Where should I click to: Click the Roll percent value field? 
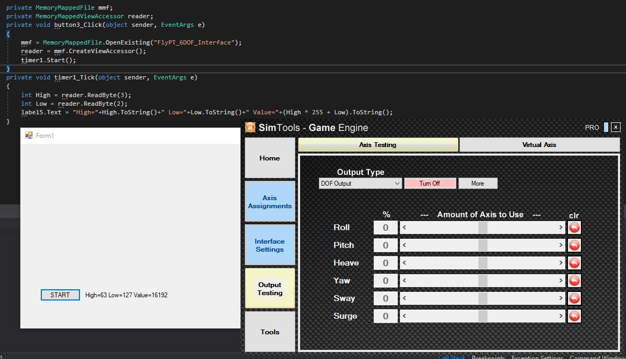pos(385,228)
